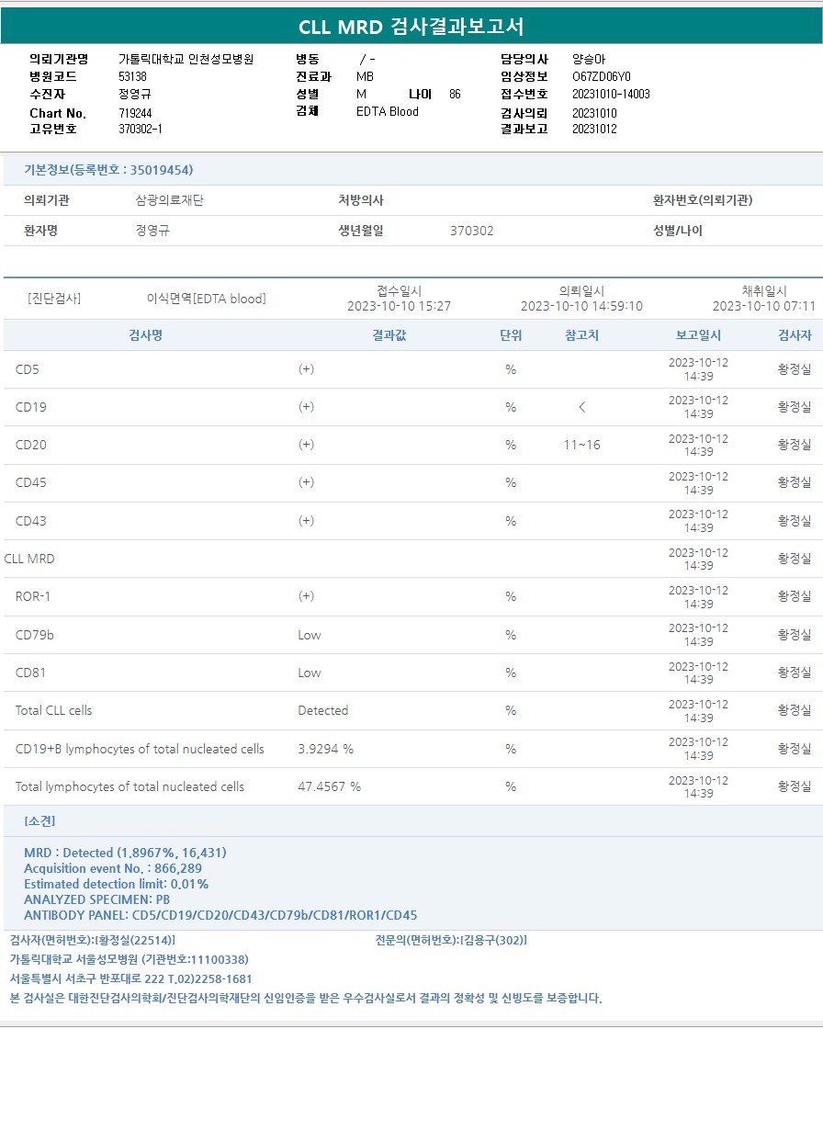823x1142 pixels.
Task: Click hospital code value '53138'
Action: (133, 76)
